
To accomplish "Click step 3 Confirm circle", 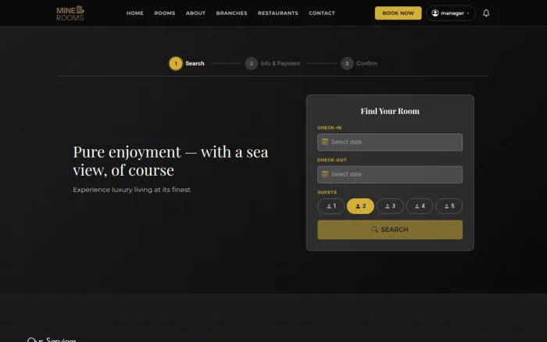I will (347, 63).
